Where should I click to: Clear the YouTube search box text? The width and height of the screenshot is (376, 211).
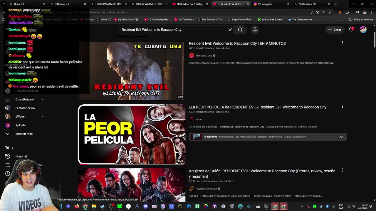click(230, 30)
